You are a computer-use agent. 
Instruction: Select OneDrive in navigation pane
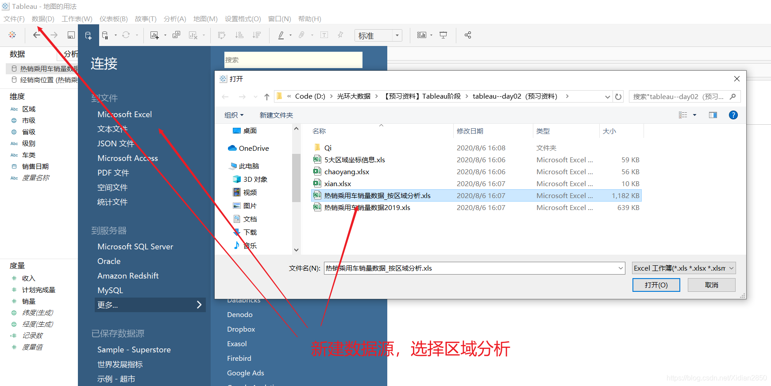[x=254, y=148]
